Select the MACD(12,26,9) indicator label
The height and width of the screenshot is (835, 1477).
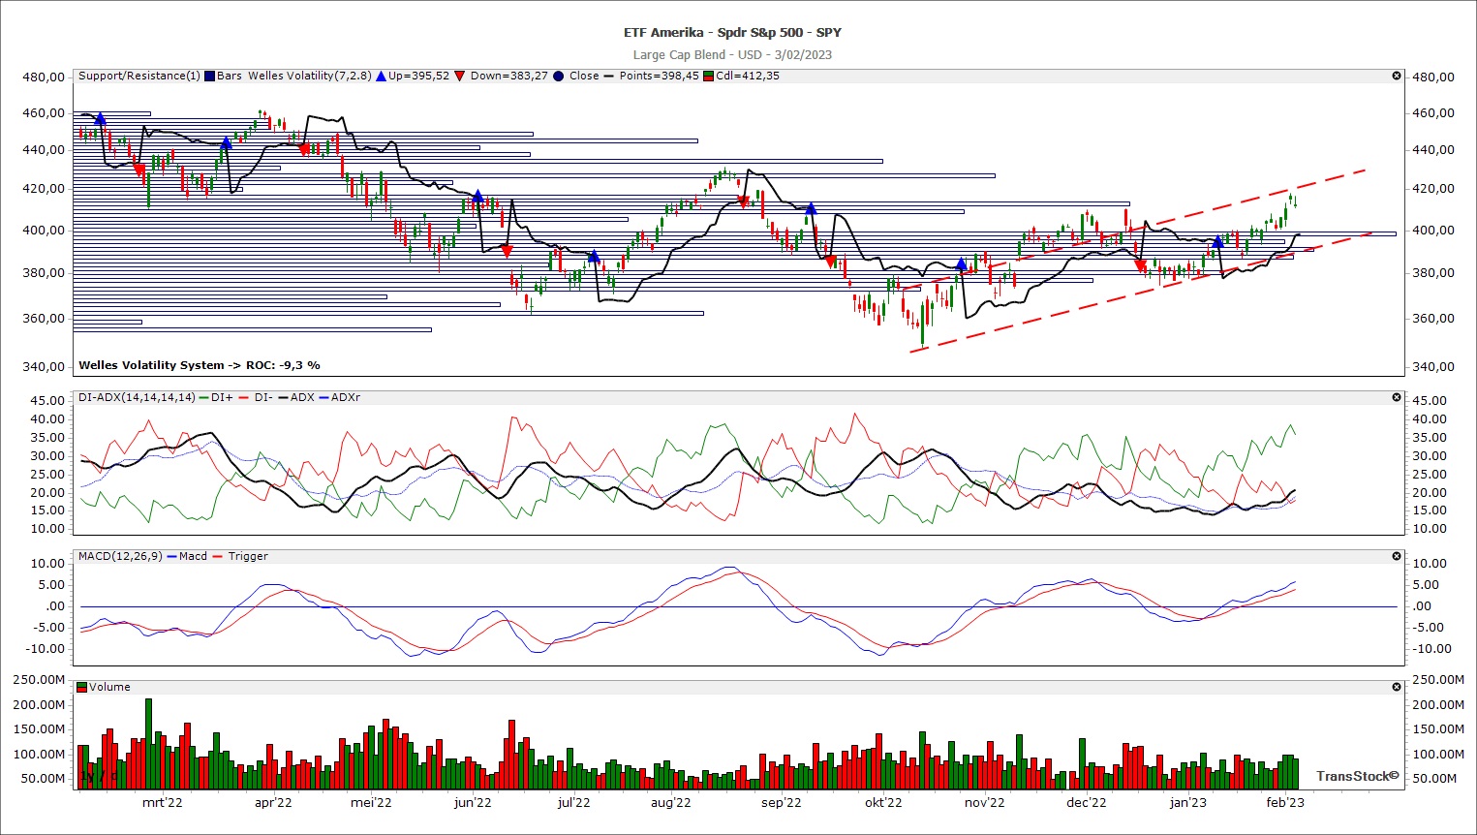pos(120,556)
